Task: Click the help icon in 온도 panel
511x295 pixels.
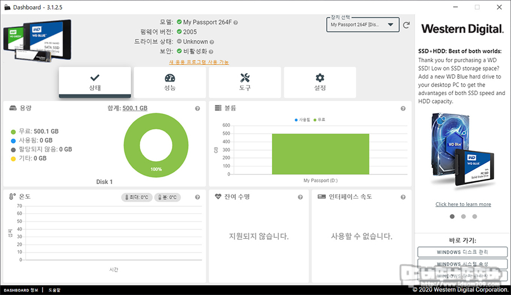Action: click(x=198, y=197)
